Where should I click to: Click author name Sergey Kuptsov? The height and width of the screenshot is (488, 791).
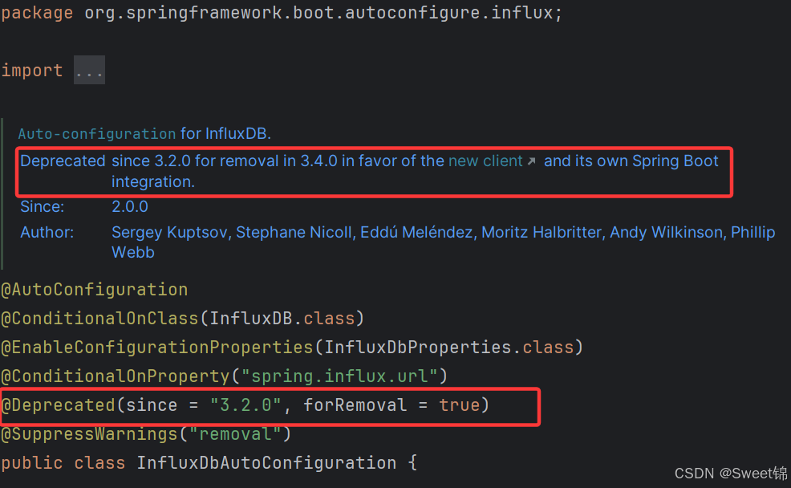(169, 232)
